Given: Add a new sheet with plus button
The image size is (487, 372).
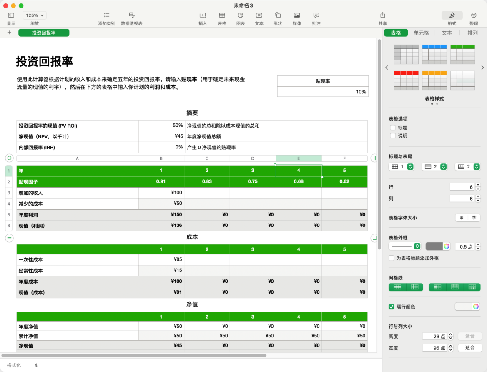Looking at the screenshot, I should click(x=9, y=33).
